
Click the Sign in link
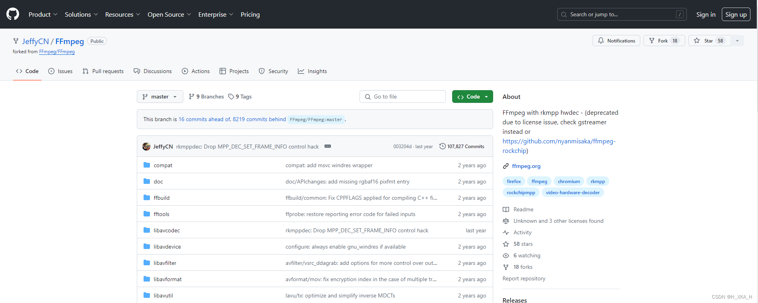(706, 14)
